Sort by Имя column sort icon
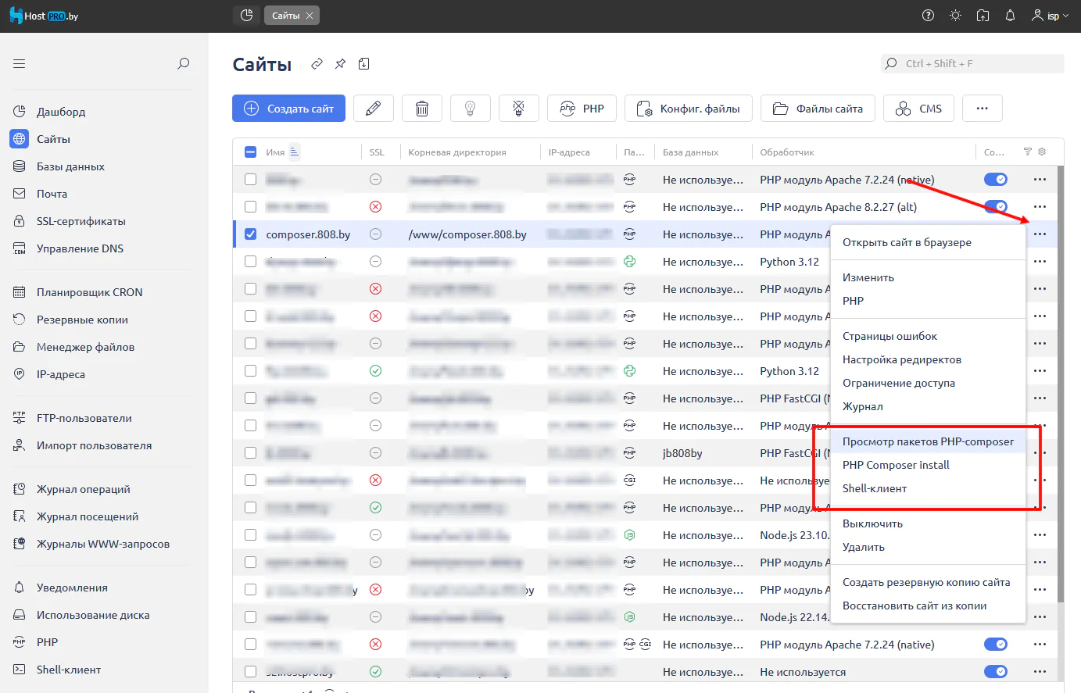 tap(295, 152)
